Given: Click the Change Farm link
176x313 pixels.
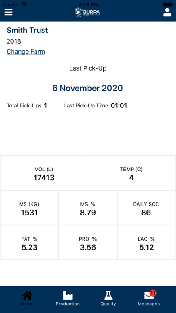Looking at the screenshot, I should [26, 52].
